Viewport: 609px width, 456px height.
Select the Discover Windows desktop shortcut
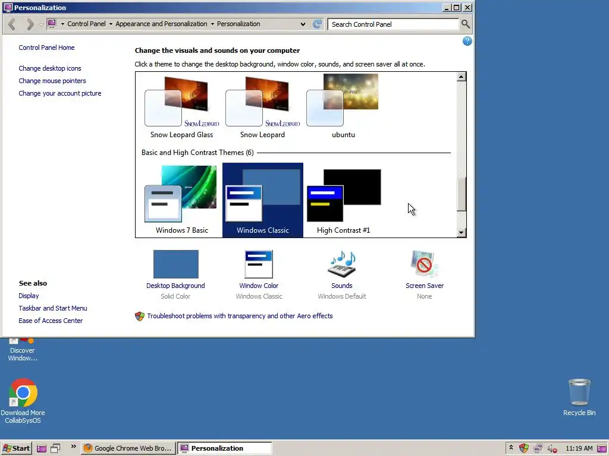tap(23, 350)
